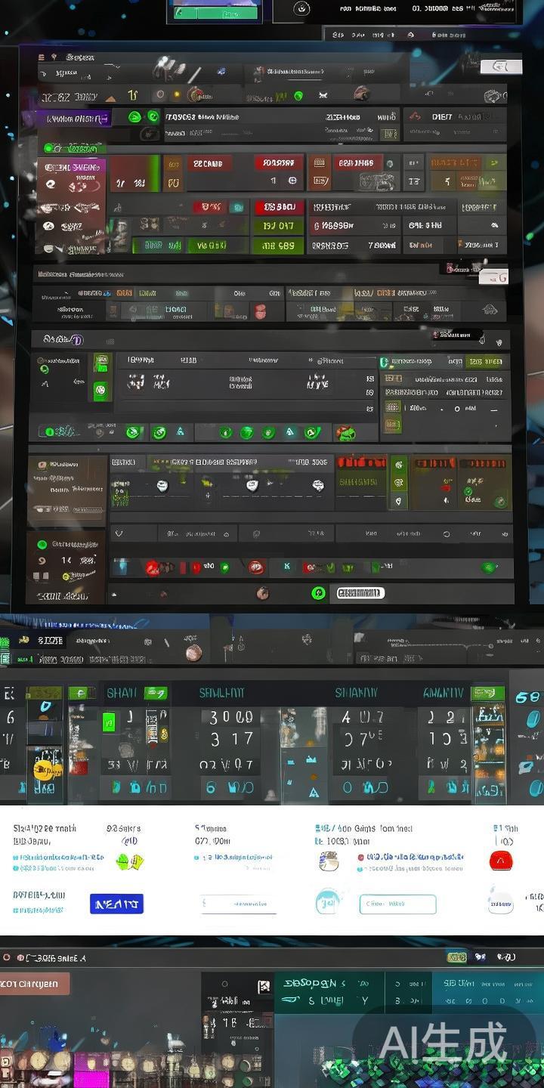The height and width of the screenshot is (1088, 544).
Task: Toggle the green switch in the dark lower-left panel
Action: [x=42, y=544]
